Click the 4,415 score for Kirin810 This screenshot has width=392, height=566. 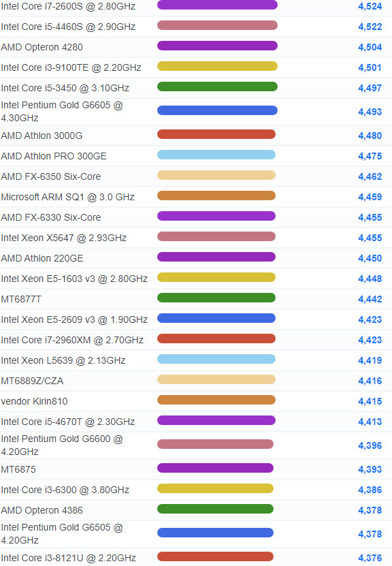pyautogui.click(x=370, y=401)
